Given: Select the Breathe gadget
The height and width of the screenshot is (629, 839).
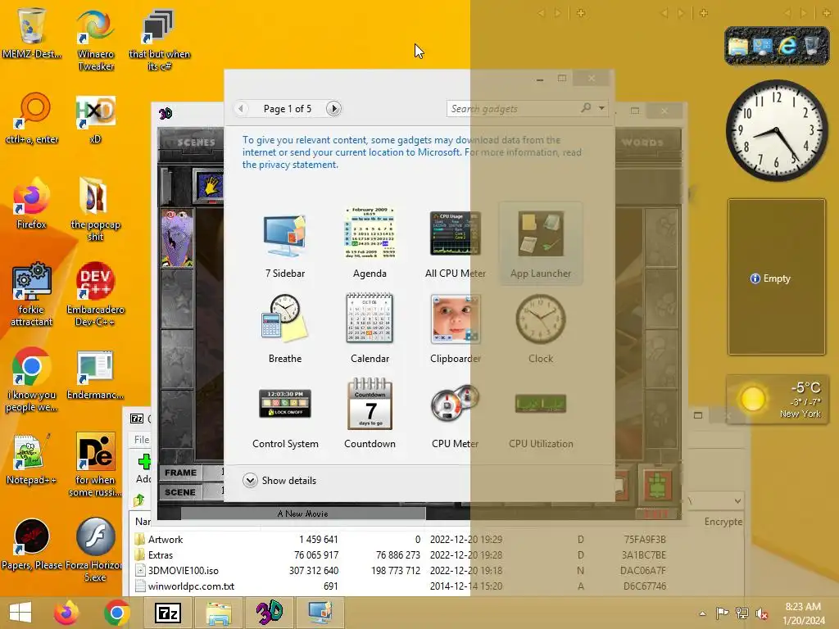Looking at the screenshot, I should pyautogui.click(x=284, y=328).
